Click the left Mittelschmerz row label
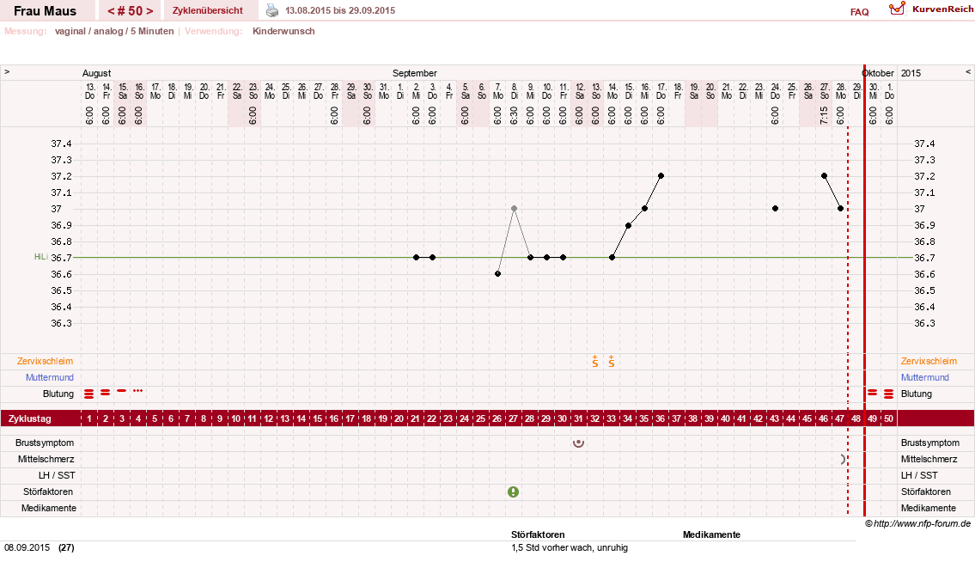Viewport: 975px width, 568px height. (x=46, y=459)
